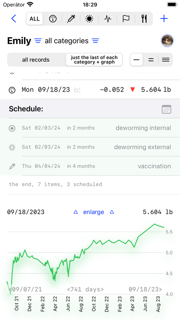The width and height of the screenshot is (180, 320).
Task: Go back with the blue chevron
Action: [x=13, y=19]
